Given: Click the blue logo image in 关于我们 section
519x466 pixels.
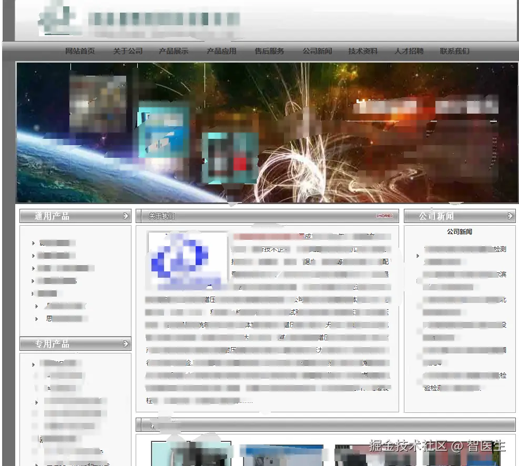Looking at the screenshot, I should click(187, 260).
